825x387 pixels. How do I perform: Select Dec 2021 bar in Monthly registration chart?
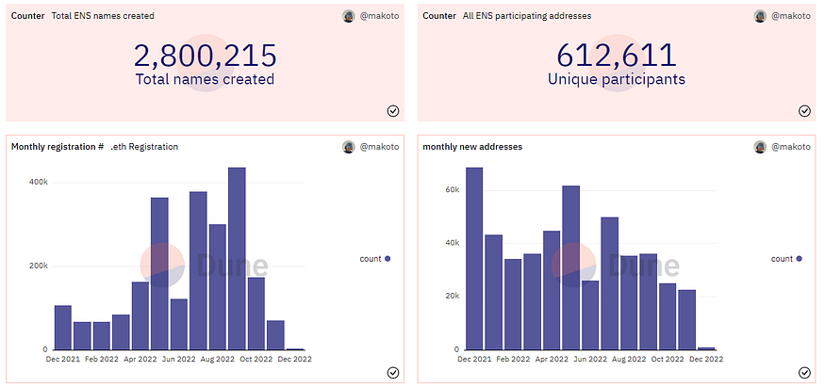click(x=63, y=327)
